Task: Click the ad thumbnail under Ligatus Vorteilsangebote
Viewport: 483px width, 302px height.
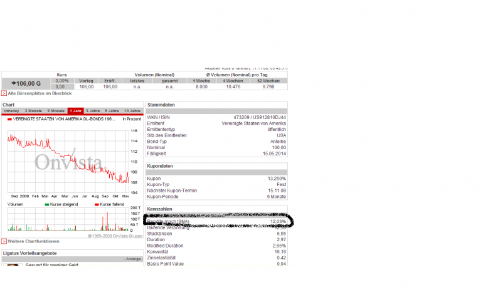Action: click(13, 265)
